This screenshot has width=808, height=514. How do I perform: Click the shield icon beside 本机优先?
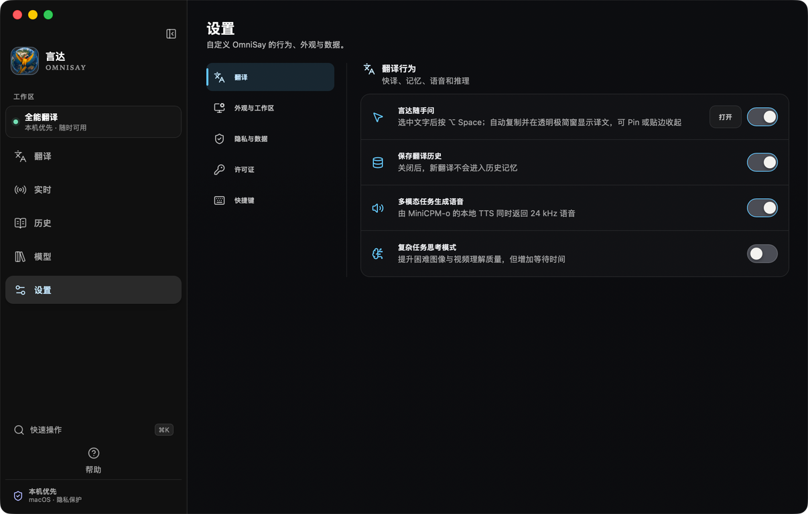tap(18, 496)
